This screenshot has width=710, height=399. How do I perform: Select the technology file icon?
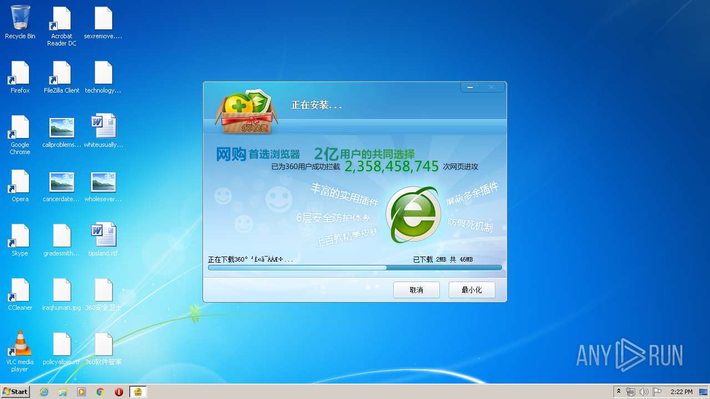(103, 76)
